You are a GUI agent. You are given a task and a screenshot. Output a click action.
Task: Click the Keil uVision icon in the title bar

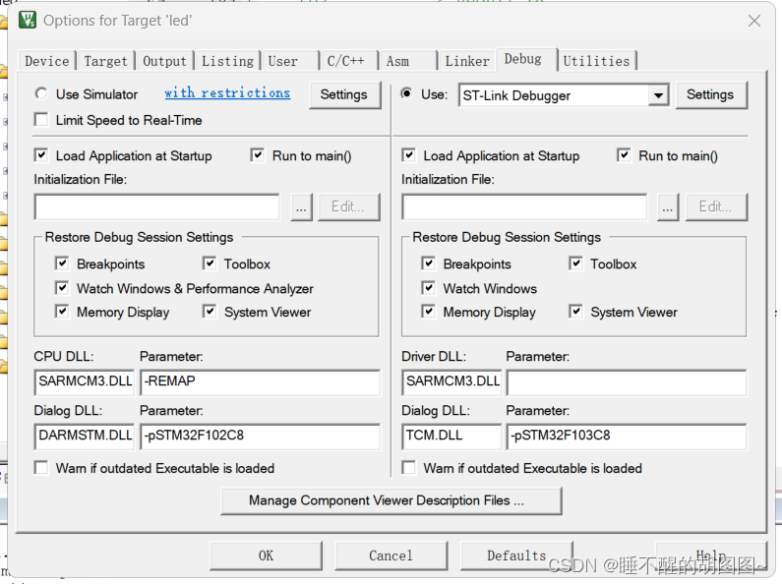click(x=28, y=20)
